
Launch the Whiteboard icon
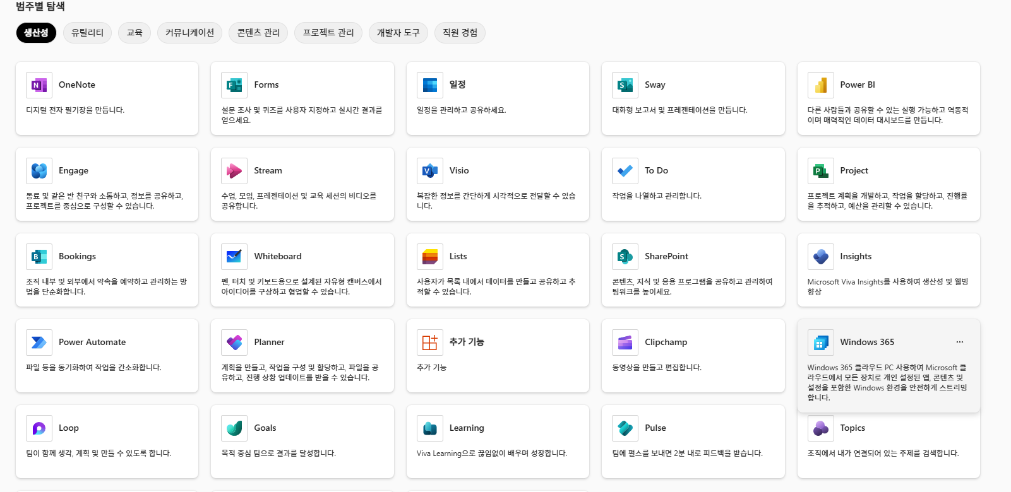(234, 256)
